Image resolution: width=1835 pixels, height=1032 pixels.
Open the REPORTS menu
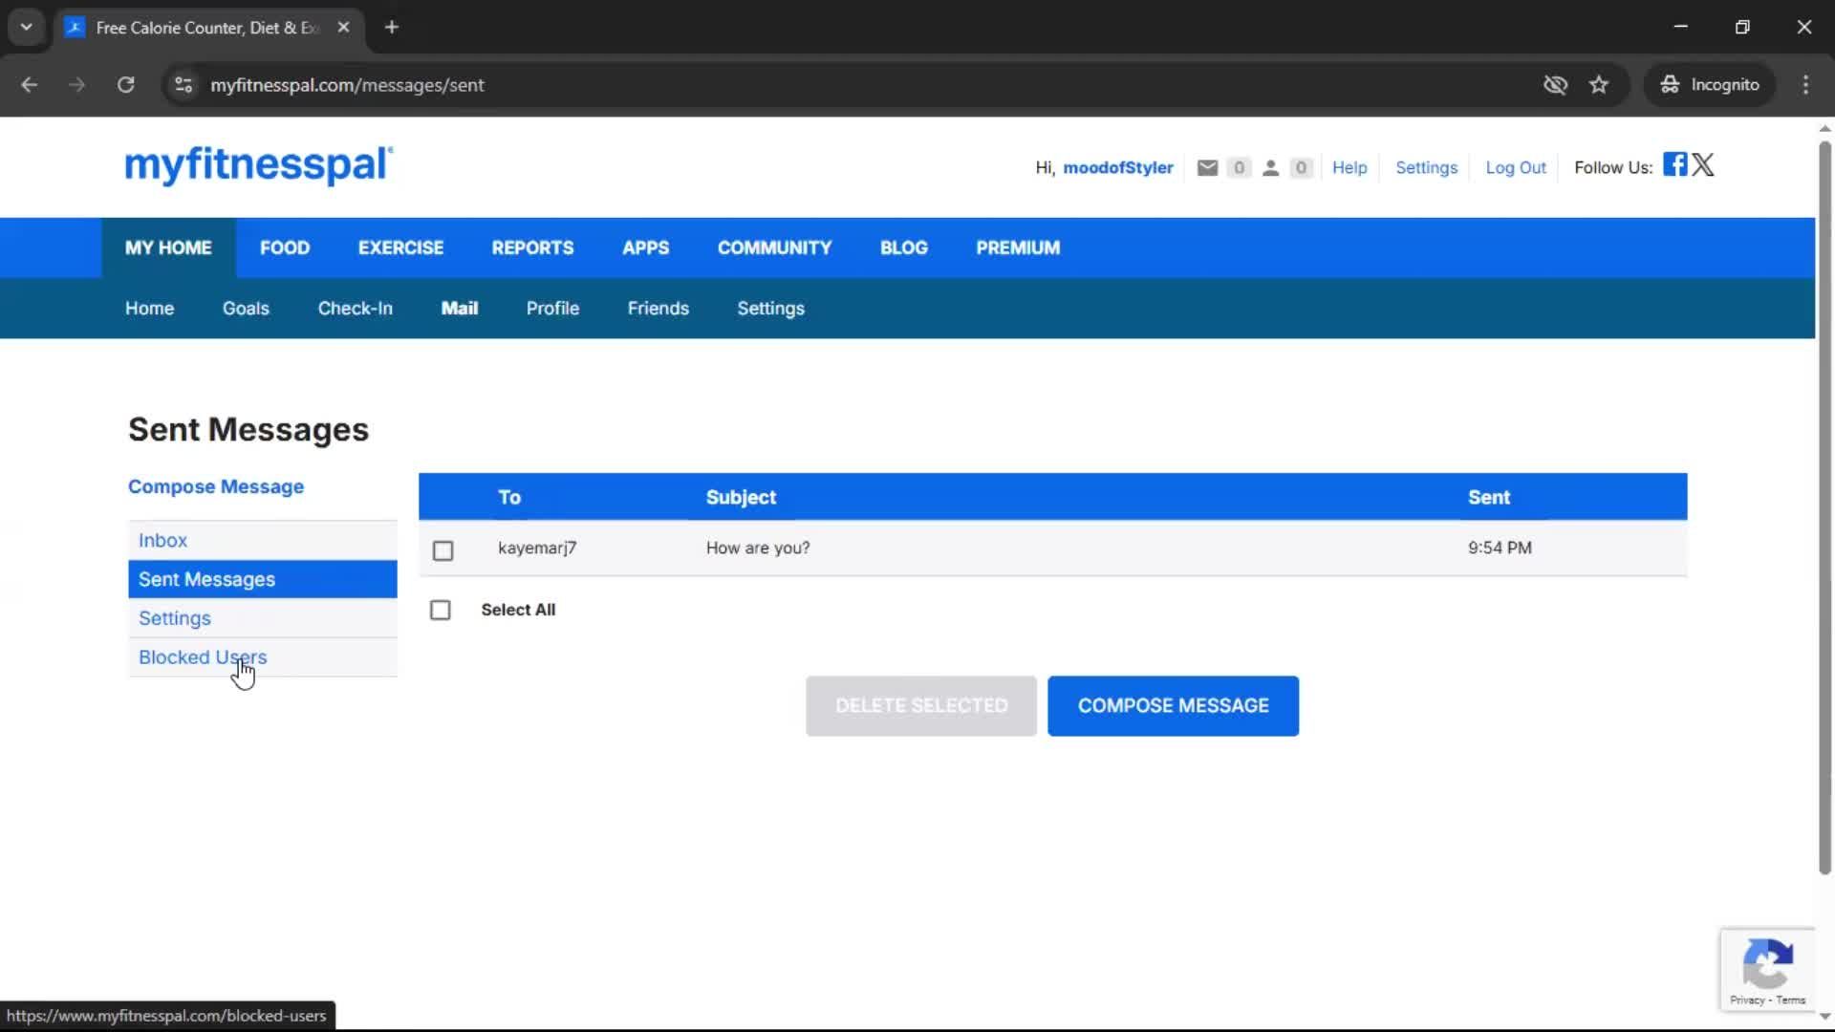coord(532,247)
